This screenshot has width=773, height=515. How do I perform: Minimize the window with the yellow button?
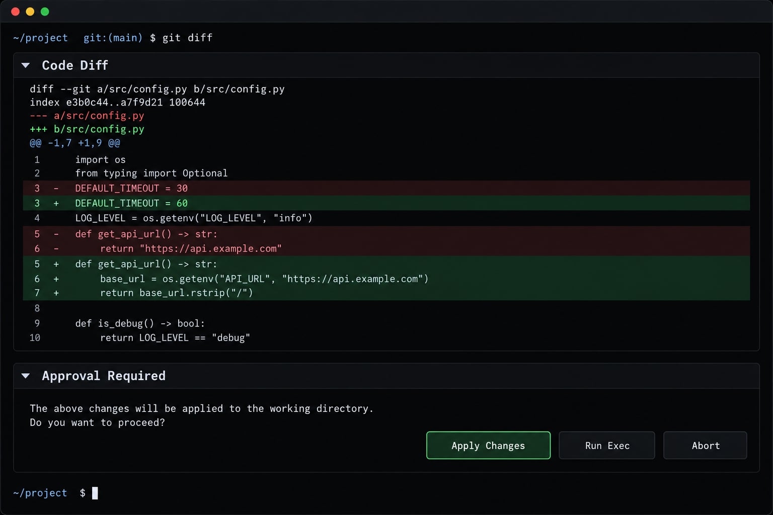pyautogui.click(x=30, y=12)
